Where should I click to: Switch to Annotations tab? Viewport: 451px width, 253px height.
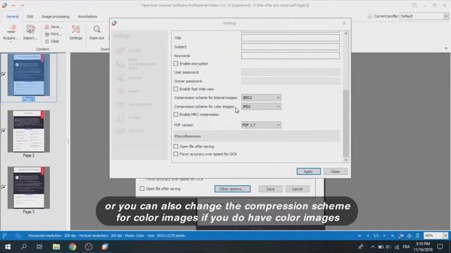point(87,17)
